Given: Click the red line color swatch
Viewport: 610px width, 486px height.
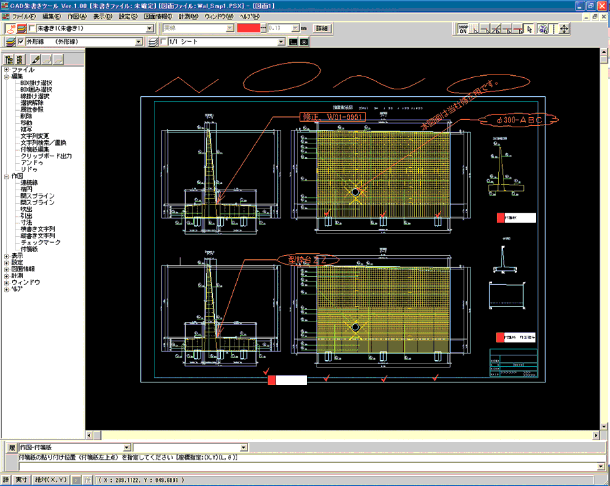Looking at the screenshot, I should (249, 28).
